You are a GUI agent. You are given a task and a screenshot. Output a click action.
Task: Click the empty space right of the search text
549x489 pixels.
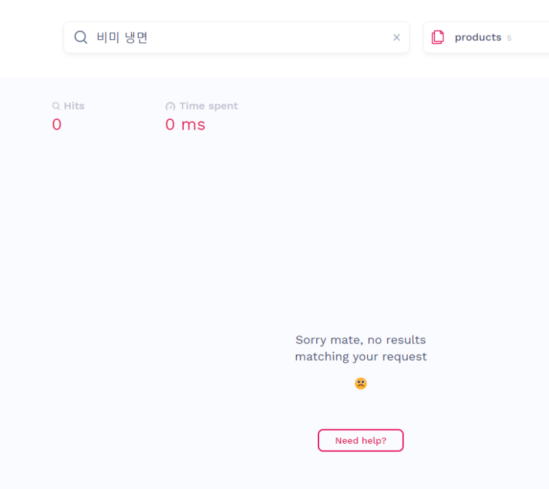click(x=274, y=38)
